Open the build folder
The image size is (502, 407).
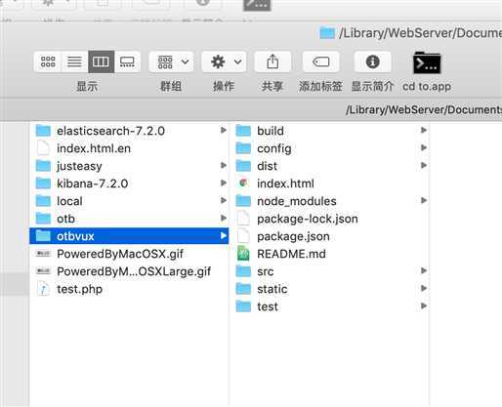330,131
